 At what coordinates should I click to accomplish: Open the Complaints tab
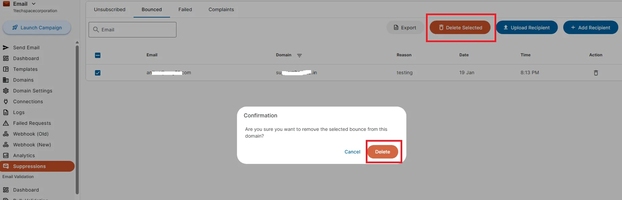point(221,9)
